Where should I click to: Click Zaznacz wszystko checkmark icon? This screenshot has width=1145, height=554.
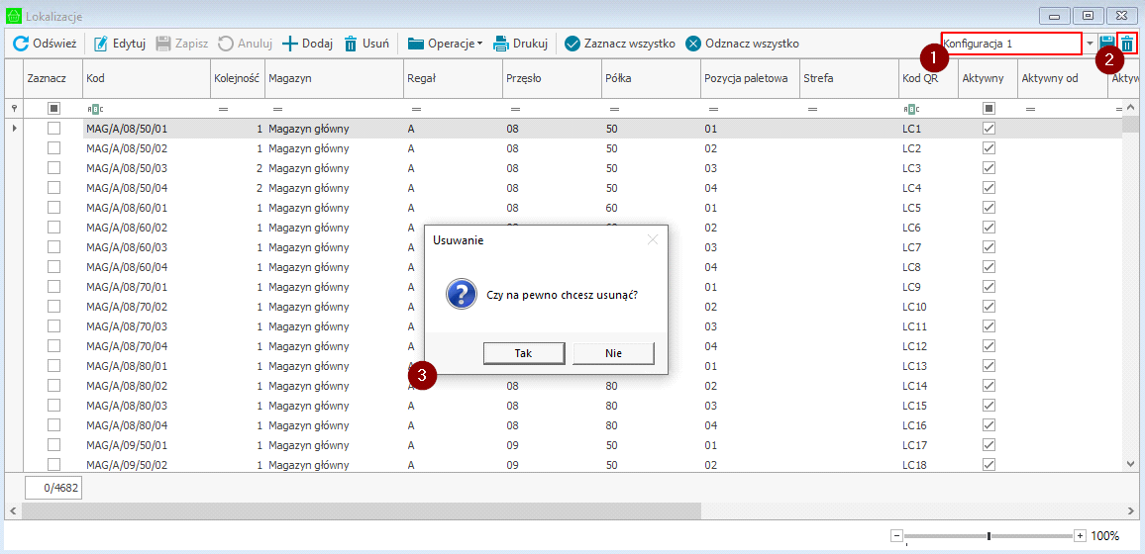[x=572, y=44]
